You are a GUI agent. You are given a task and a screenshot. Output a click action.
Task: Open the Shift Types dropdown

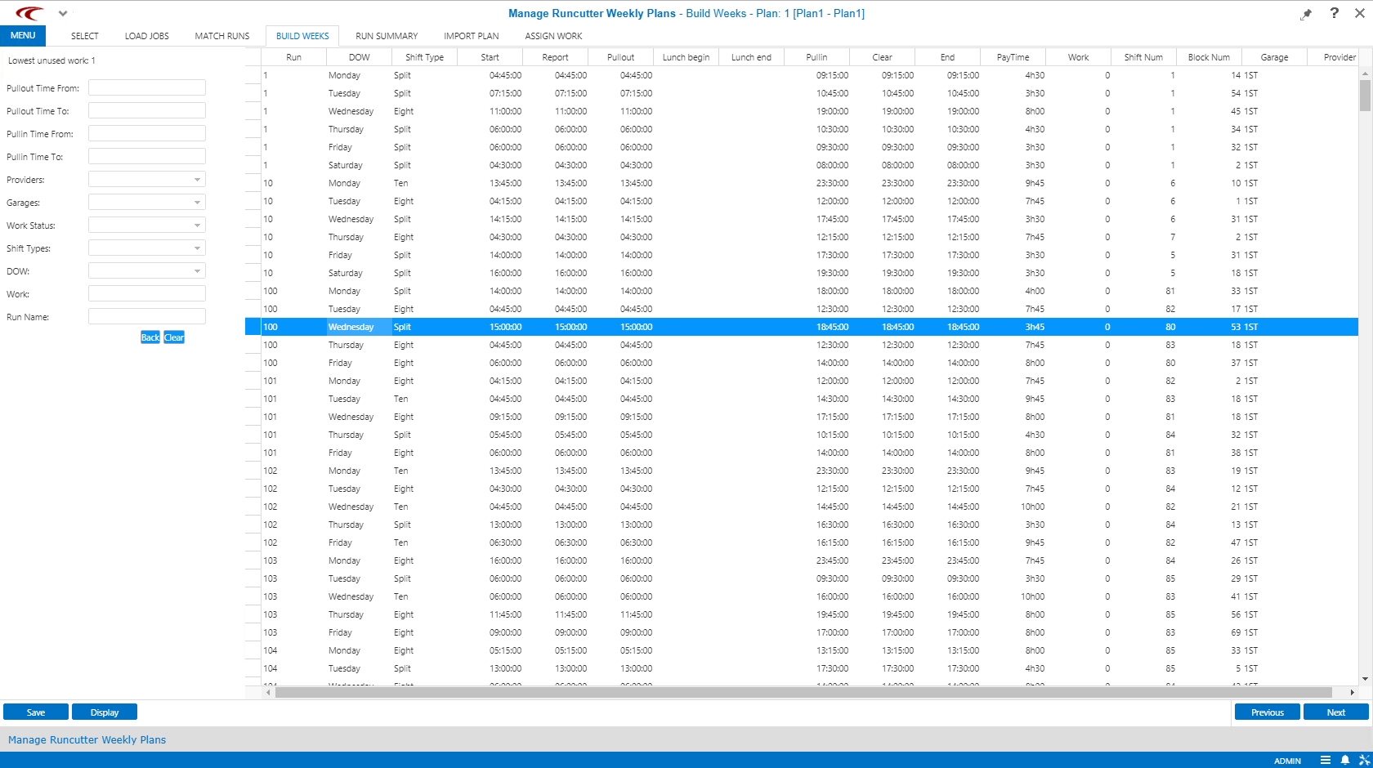[x=196, y=248]
